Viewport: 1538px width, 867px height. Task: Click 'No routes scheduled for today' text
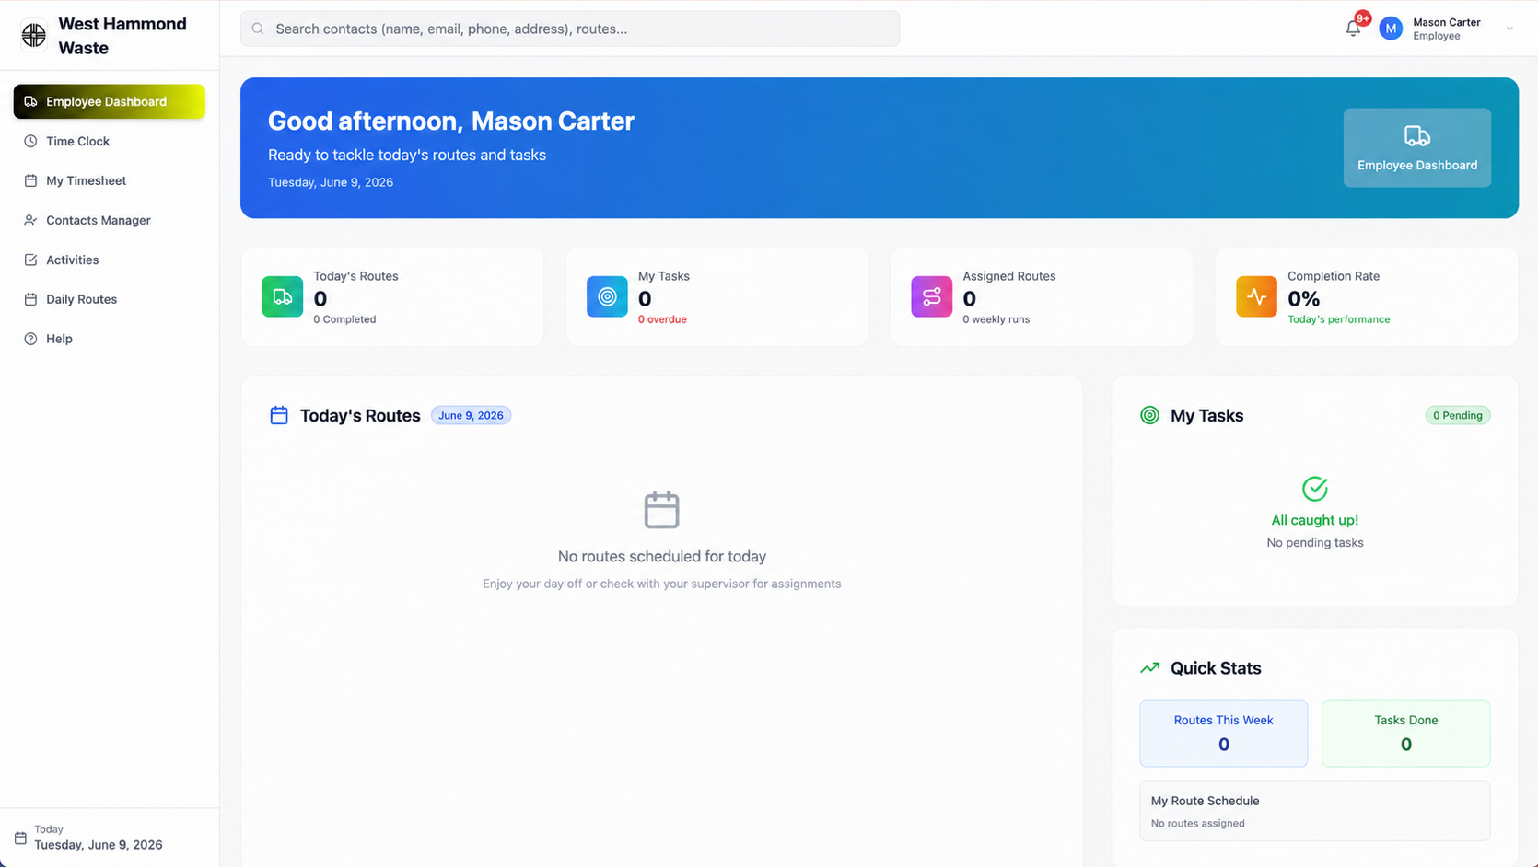click(x=662, y=556)
